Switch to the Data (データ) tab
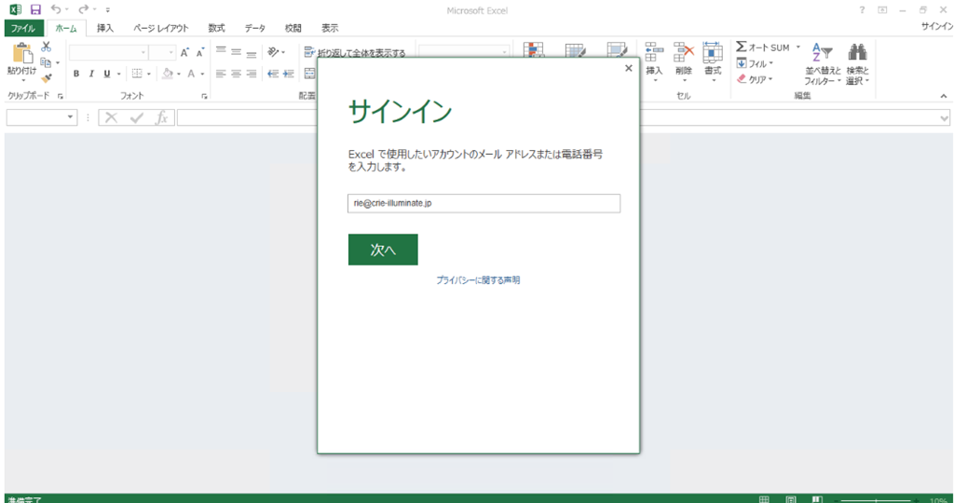 255,28
